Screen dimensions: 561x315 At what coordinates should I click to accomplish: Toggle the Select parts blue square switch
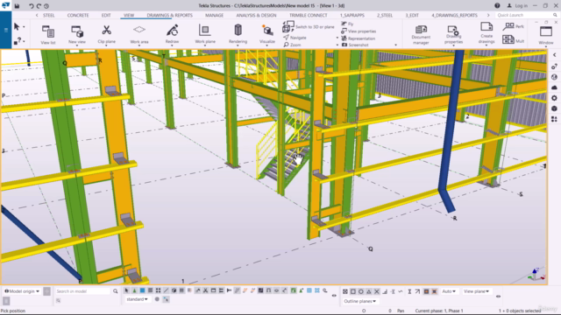click(x=142, y=290)
